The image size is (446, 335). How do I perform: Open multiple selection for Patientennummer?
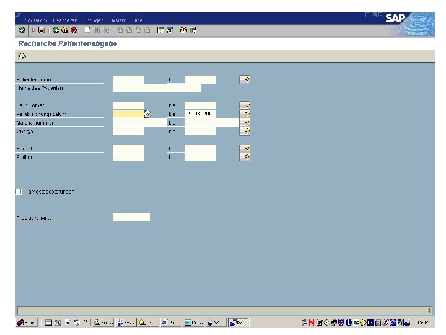coord(245,79)
